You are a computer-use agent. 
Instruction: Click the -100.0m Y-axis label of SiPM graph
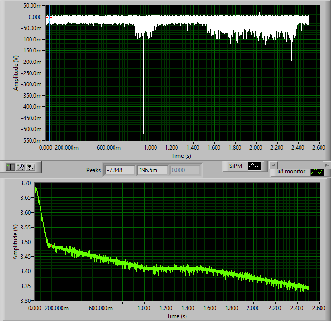click(x=31, y=39)
